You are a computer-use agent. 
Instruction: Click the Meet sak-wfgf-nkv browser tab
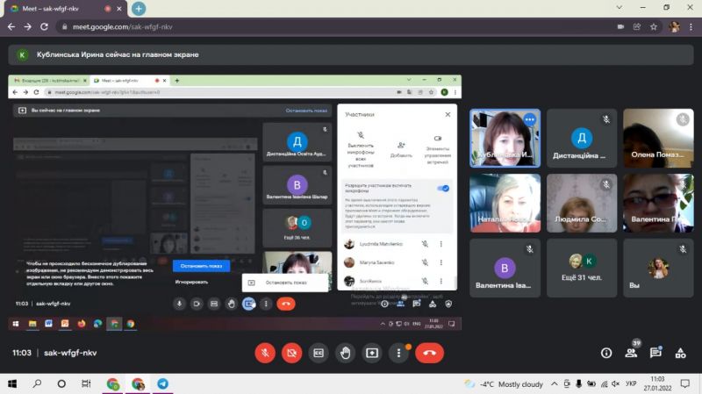coord(64,9)
